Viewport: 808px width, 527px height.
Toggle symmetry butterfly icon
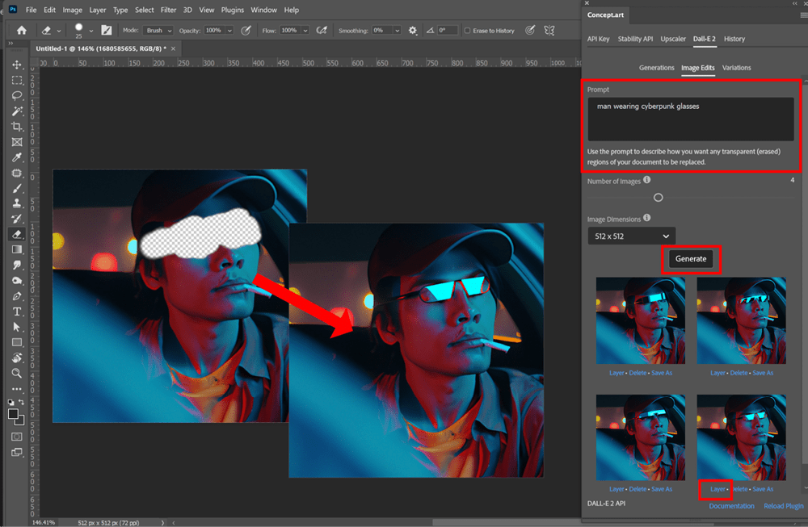pos(549,31)
